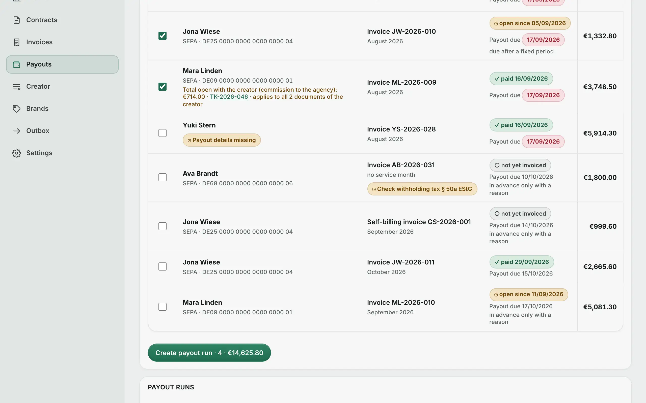This screenshot has width=646, height=403.
Task: Click the amount €5,914.30
Action: (600, 133)
